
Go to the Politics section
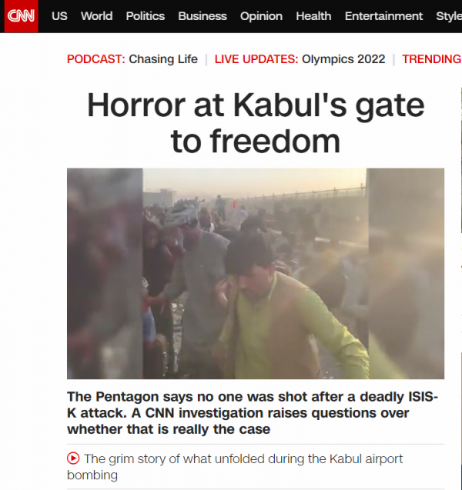(x=145, y=16)
